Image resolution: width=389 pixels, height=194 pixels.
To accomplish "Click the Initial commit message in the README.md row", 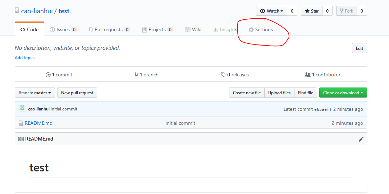I will coord(180,123).
